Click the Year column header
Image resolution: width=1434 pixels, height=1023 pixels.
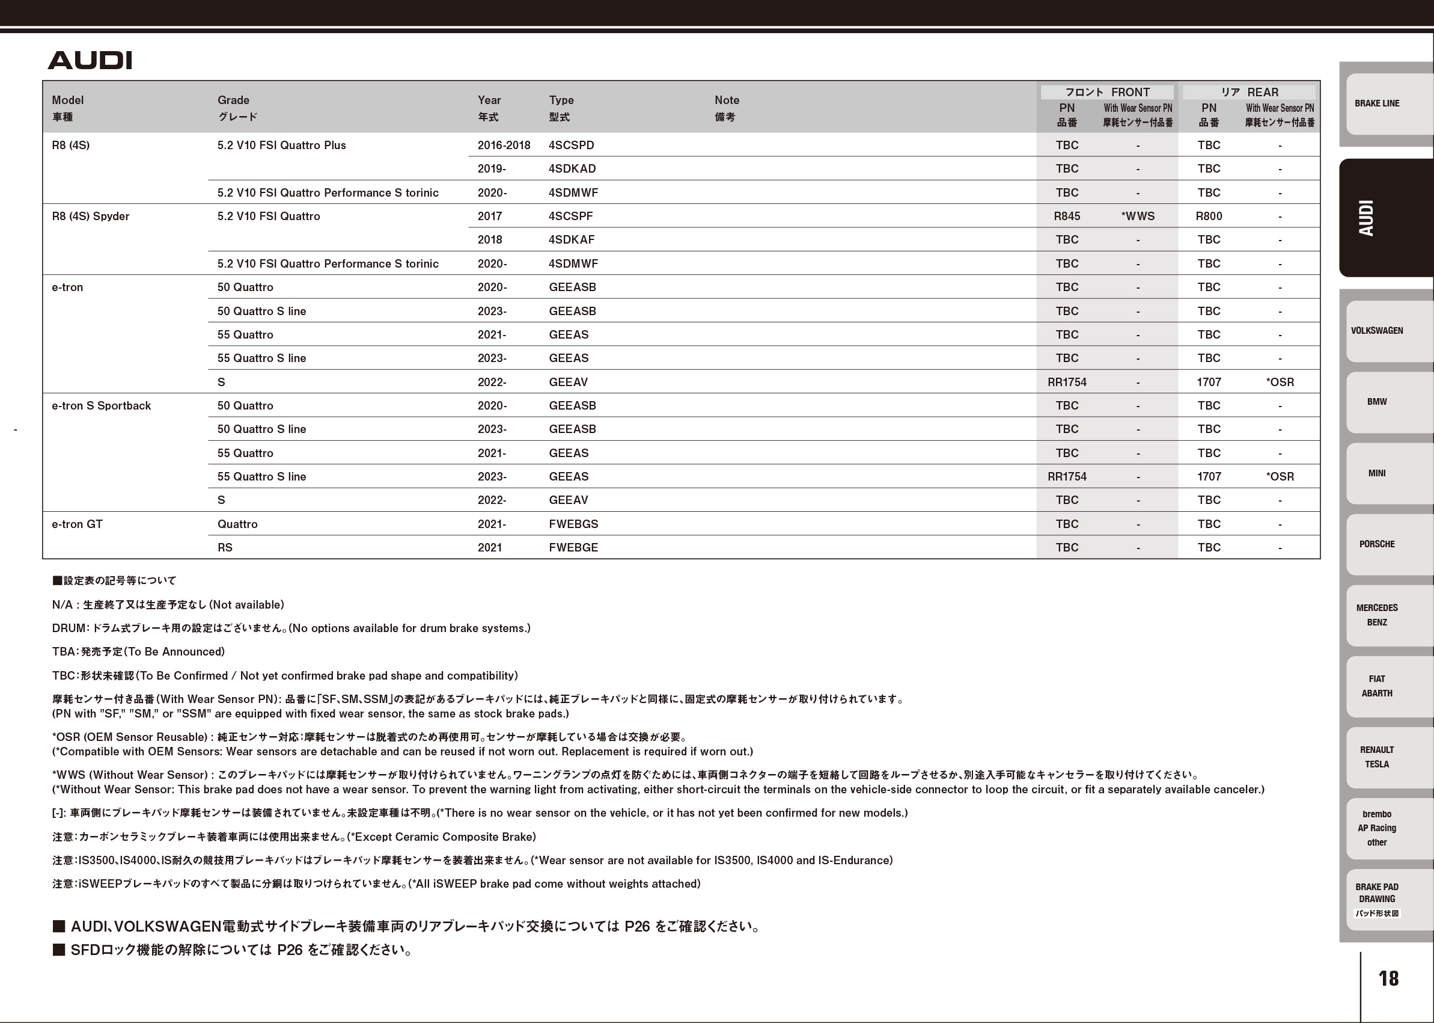tap(489, 108)
